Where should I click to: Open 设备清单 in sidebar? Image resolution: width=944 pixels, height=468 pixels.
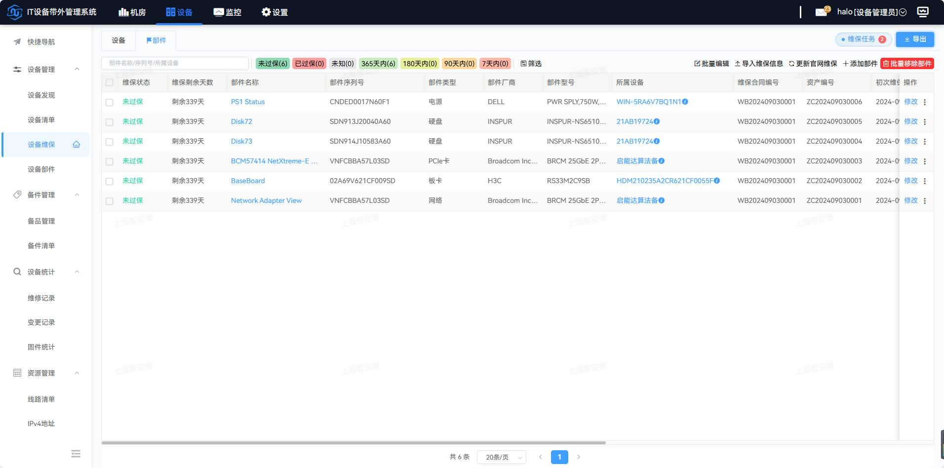41,120
